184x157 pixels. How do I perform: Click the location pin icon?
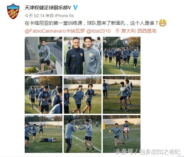coord(117,31)
